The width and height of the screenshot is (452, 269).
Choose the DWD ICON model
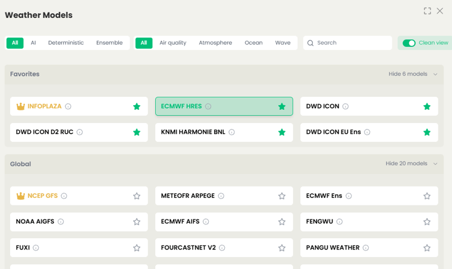[x=369, y=106]
